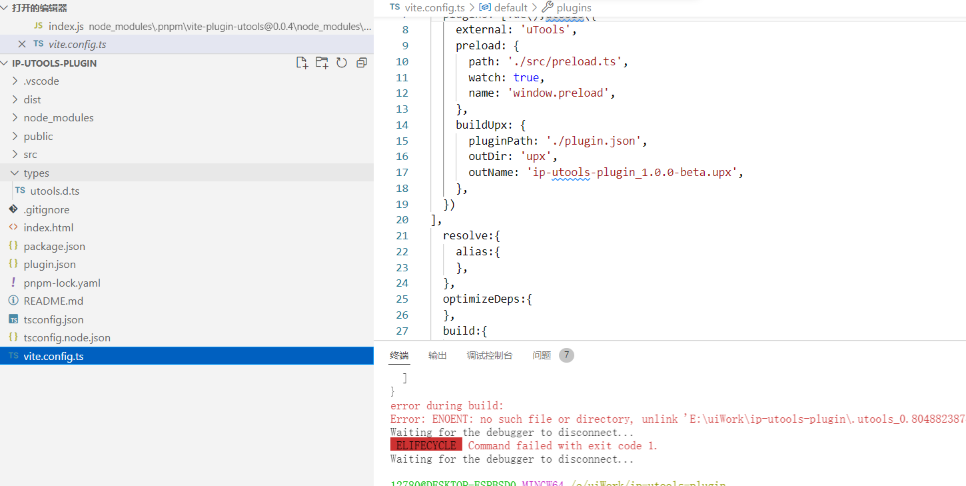Viewport: 966px width, 486px height.
Task: Click the warning icon beside pnpm-lock.yaml
Action: [13, 283]
